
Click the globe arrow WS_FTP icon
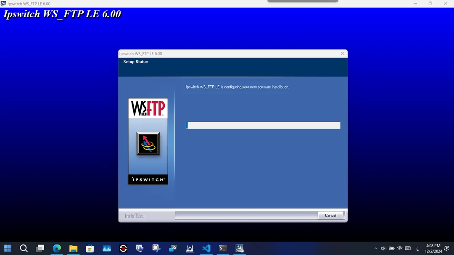pyautogui.click(x=148, y=144)
